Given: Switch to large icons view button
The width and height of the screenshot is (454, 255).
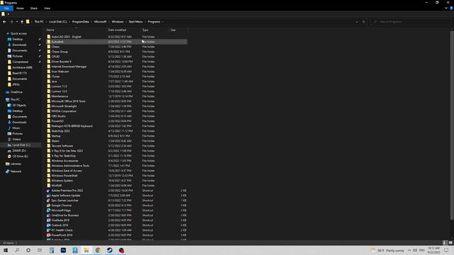Looking at the screenshot, I should [450, 243].
